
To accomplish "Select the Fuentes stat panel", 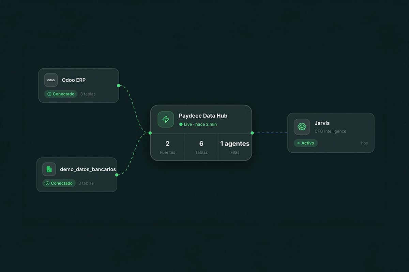I will click(167, 147).
